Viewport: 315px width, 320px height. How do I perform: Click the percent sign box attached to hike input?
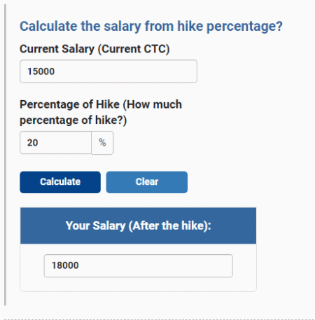(x=102, y=143)
